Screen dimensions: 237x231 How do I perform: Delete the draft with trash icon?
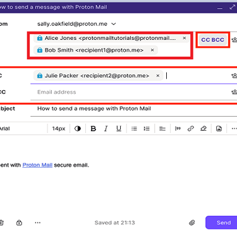click(1, 223)
